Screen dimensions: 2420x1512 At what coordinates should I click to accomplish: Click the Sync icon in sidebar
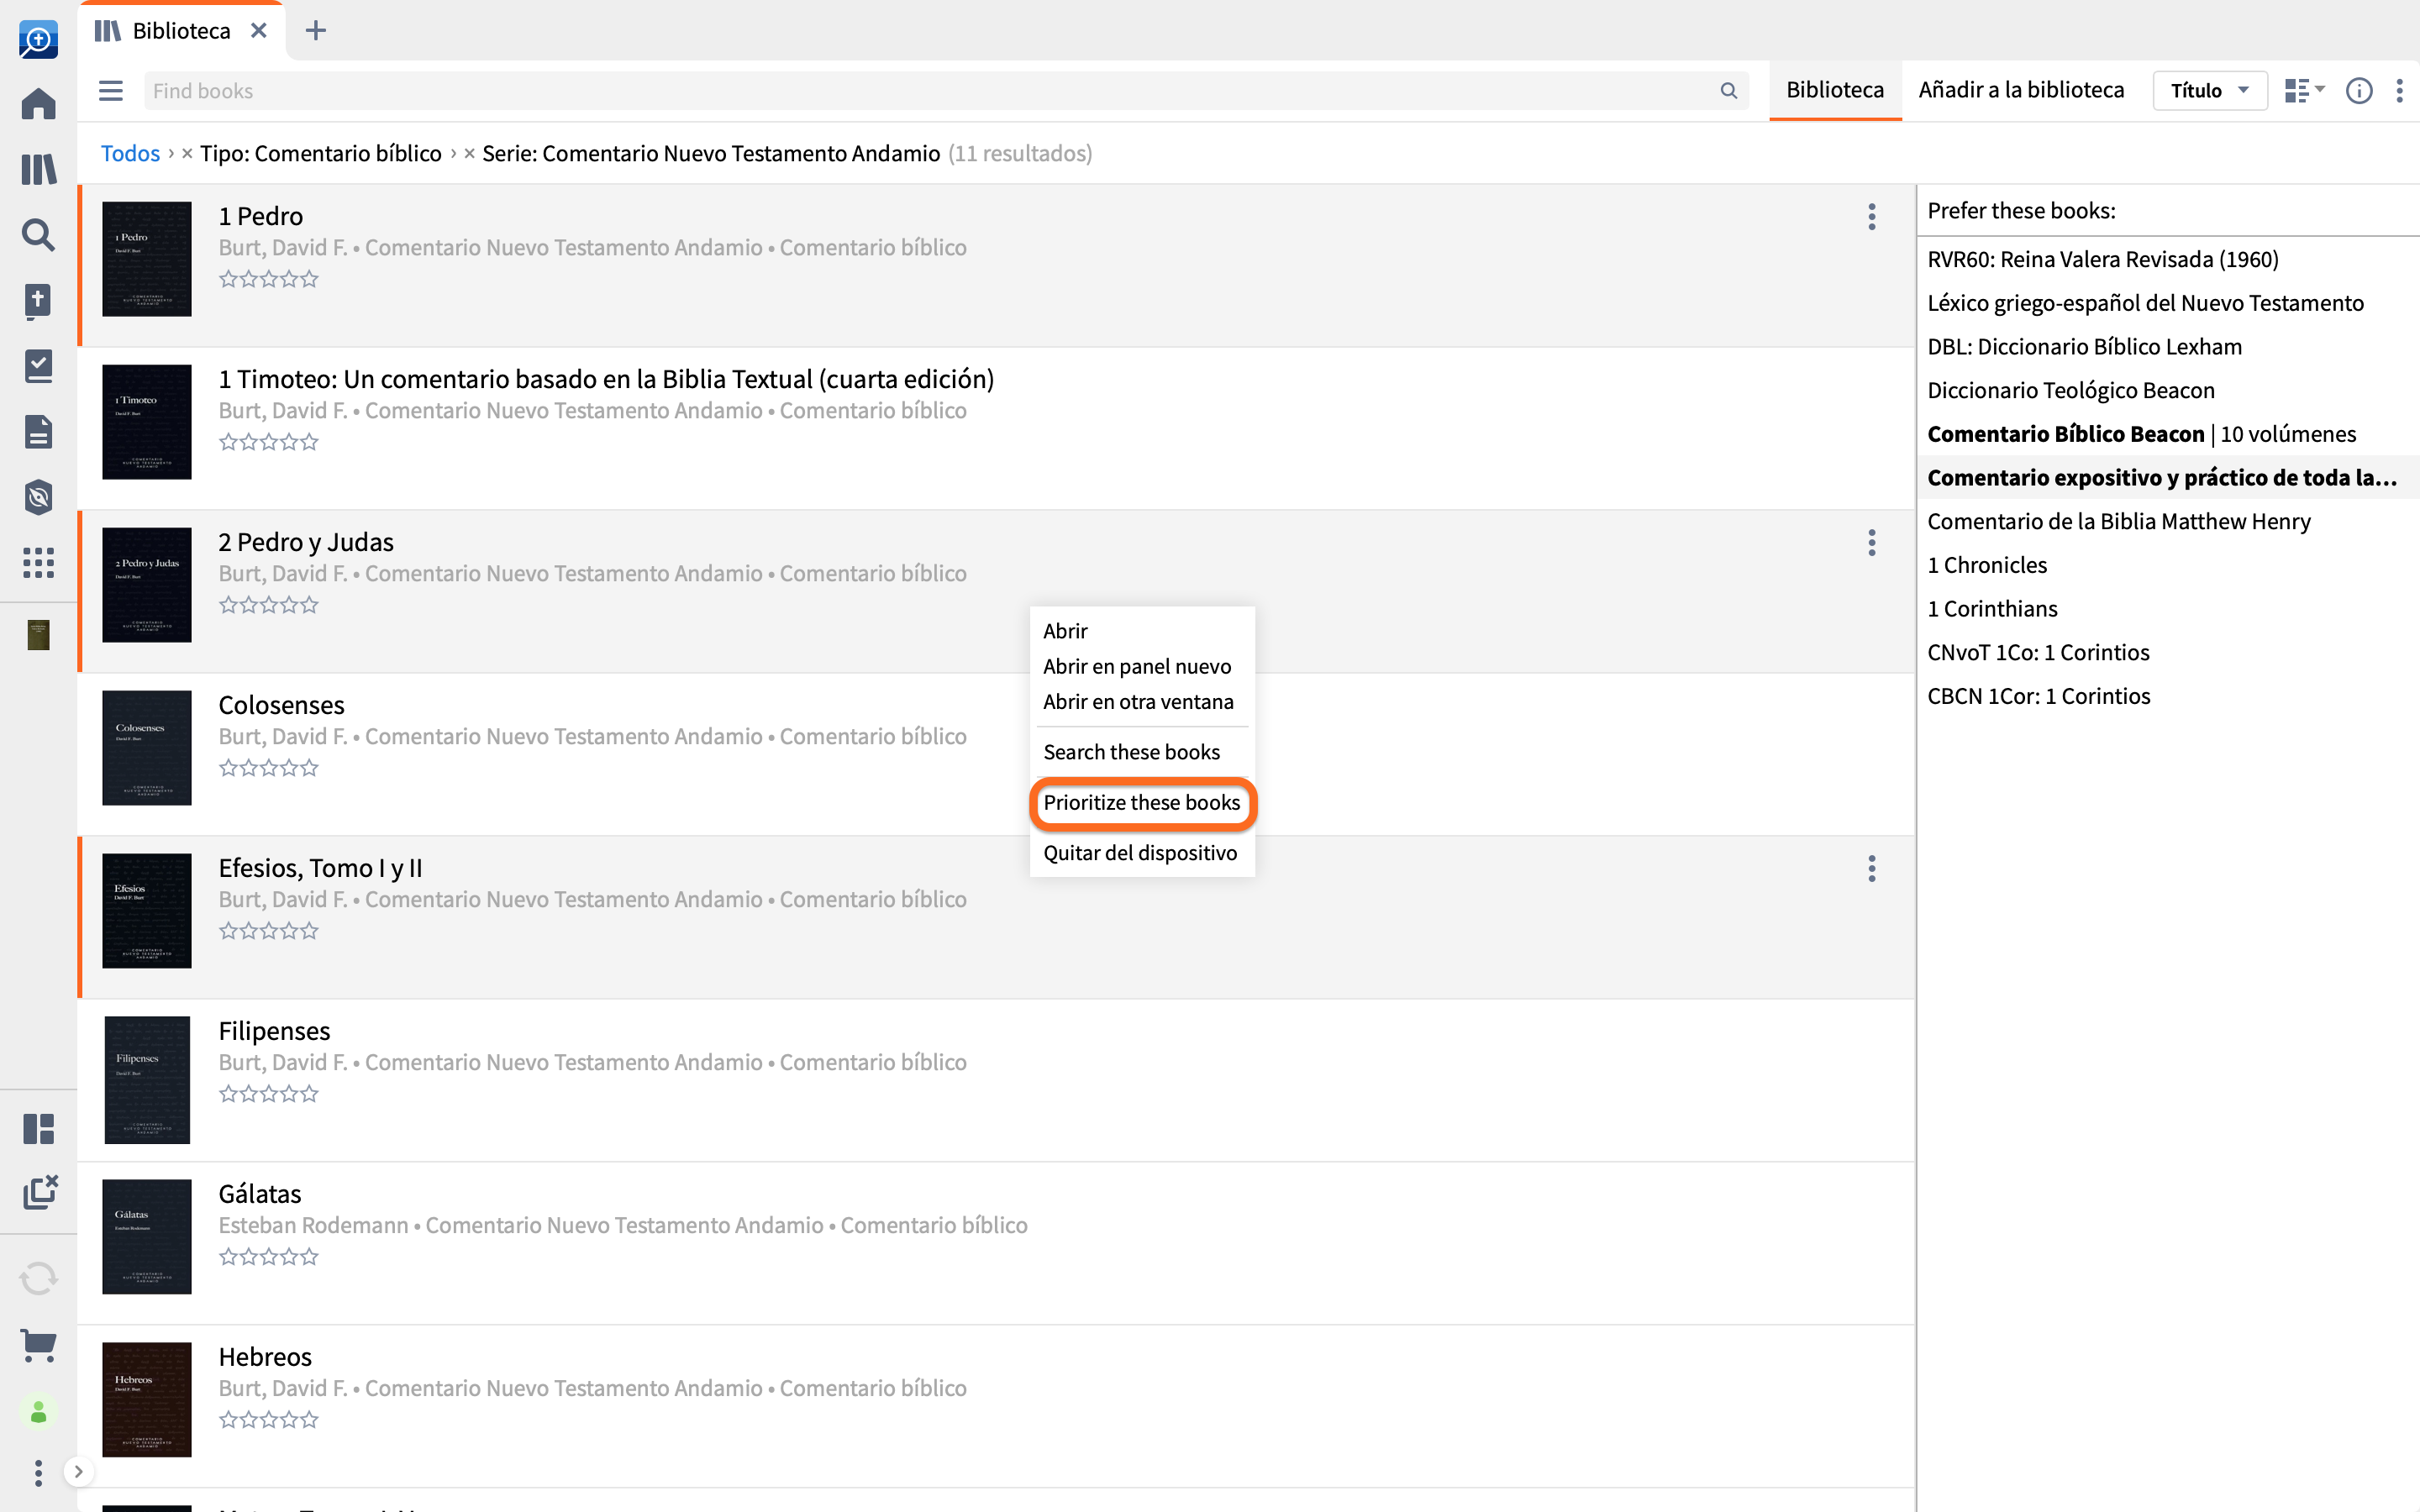pyautogui.click(x=38, y=1278)
